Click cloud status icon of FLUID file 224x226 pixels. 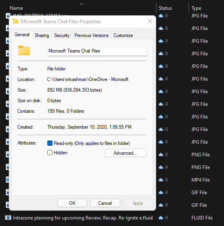click(x=161, y=217)
